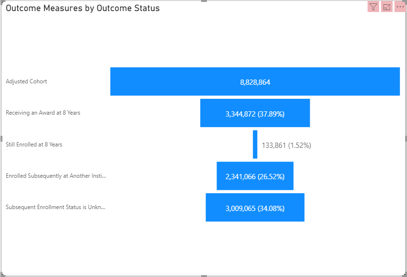Image resolution: width=407 pixels, height=277 pixels.
Task: Click the 3,344,872 (37.89%) data label
Action: [x=254, y=114]
